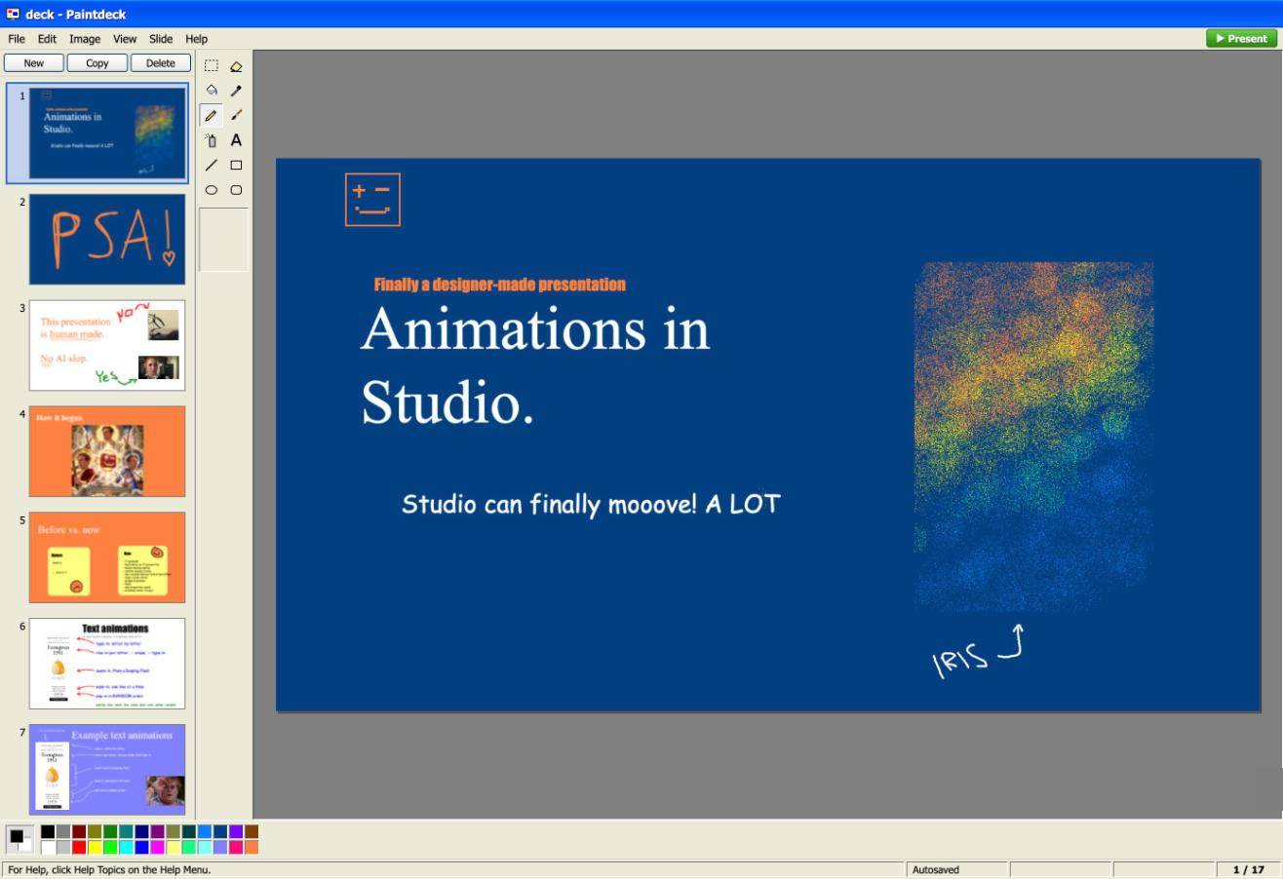This screenshot has width=1283, height=879.
Task: Open the Slide menu
Action: (161, 39)
